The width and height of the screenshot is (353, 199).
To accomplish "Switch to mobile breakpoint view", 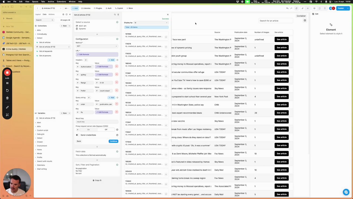I will click(x=325, y=8).
